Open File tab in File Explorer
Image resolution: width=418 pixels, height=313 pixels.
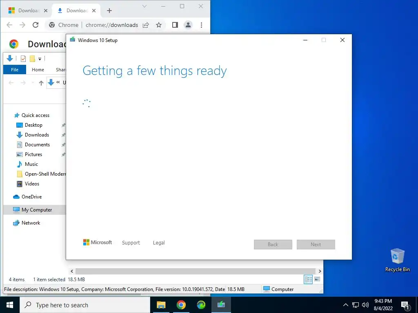(x=15, y=70)
